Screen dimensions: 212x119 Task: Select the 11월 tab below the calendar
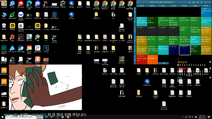click(163, 63)
